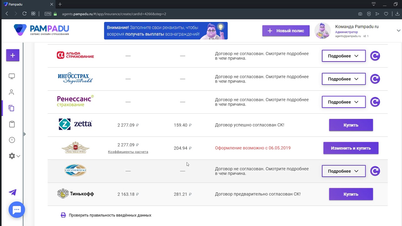This screenshot has height=226, width=402.
Task: Refresh the Renaissance insurance calculation
Action: [375, 102]
